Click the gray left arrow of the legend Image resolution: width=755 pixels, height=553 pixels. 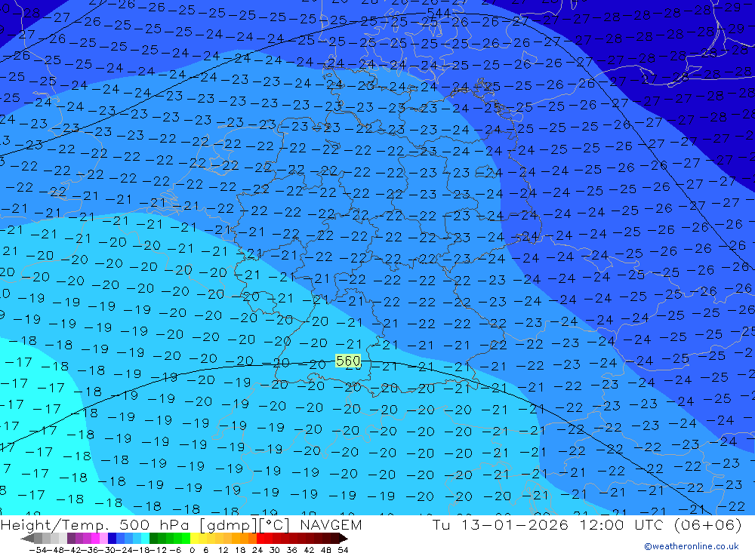[27, 539]
